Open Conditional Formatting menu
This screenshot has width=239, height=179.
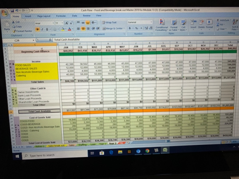pos(162,25)
